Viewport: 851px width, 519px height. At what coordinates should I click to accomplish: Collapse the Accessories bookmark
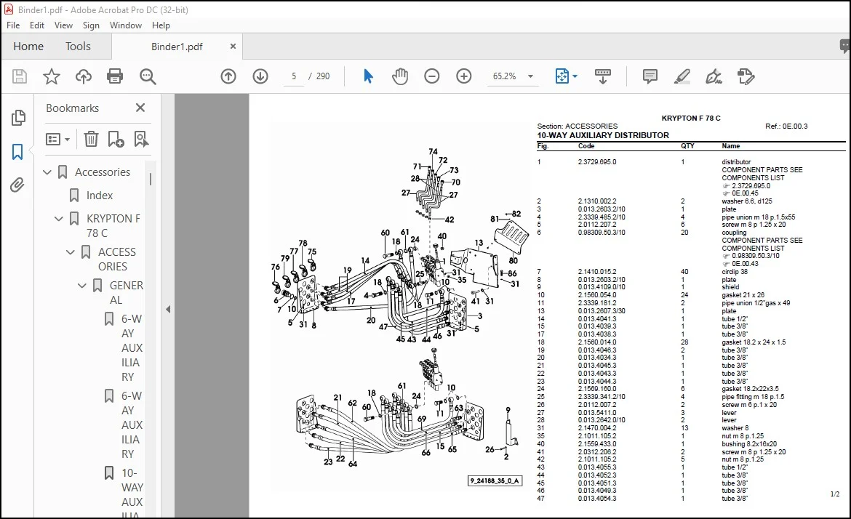(47, 172)
